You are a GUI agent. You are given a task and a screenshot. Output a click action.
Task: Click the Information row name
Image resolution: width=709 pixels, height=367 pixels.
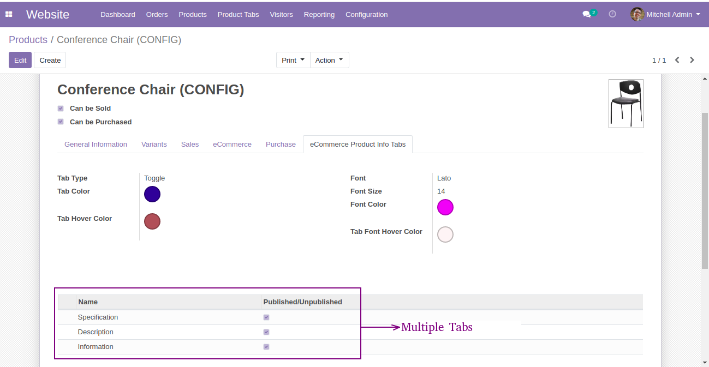tap(96, 347)
